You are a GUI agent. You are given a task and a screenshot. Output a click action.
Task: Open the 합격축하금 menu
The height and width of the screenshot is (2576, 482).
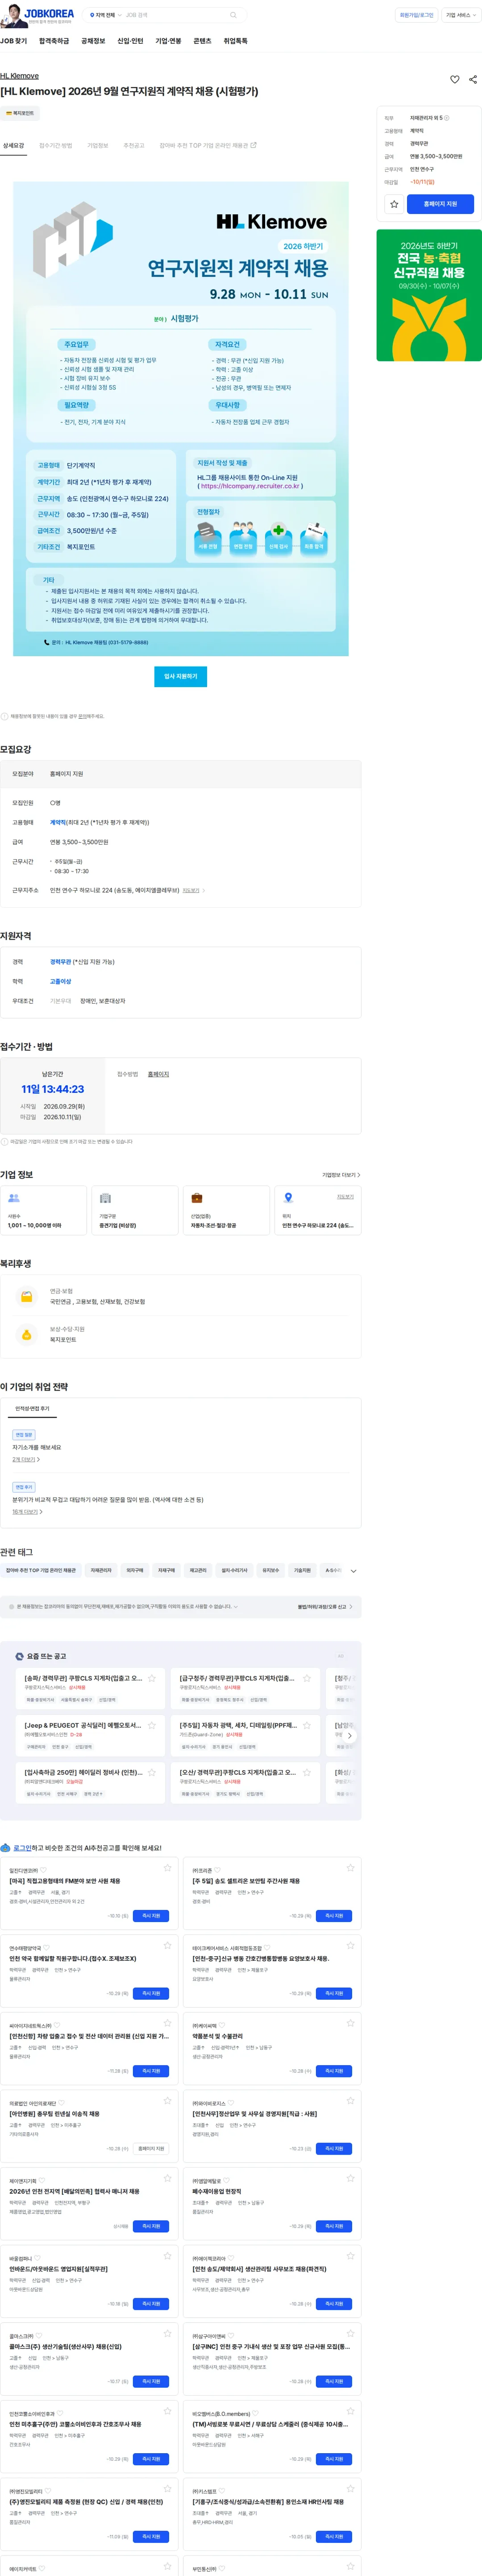click(54, 41)
